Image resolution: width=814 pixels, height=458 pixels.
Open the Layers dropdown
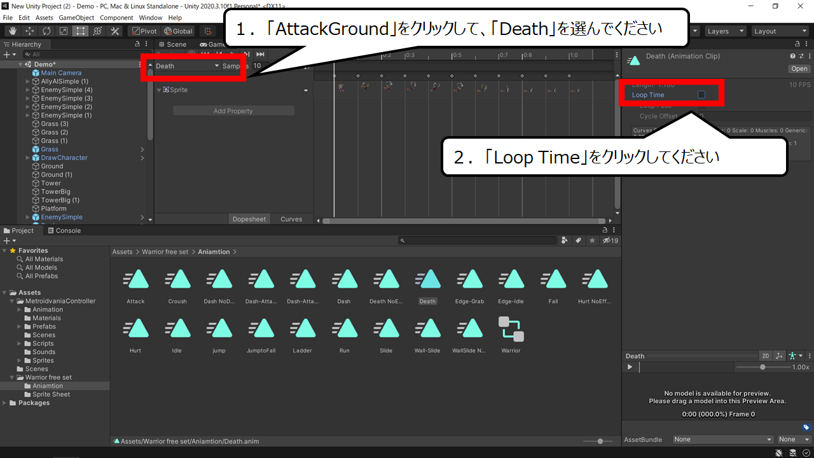coord(724,31)
